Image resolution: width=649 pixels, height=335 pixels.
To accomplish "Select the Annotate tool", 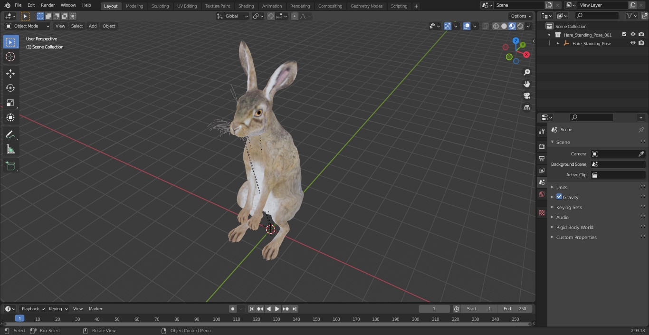I will pos(10,134).
